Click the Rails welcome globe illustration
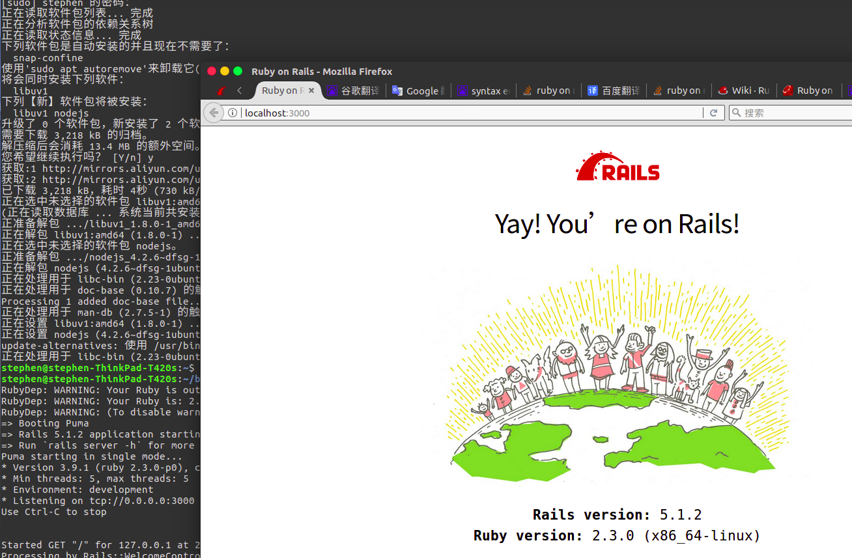Viewport: 852px width, 558px height. (618, 374)
